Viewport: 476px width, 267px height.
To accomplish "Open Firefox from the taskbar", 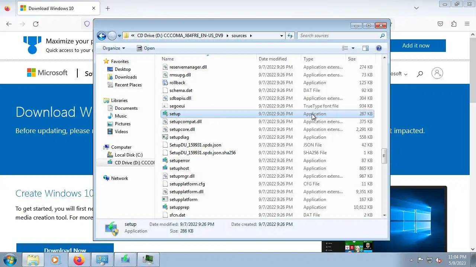I will point(79,260).
